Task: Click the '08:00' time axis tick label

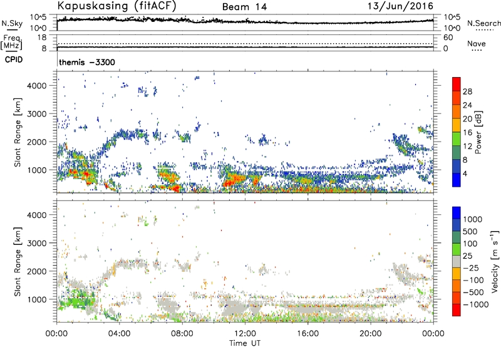Action: click(x=182, y=334)
